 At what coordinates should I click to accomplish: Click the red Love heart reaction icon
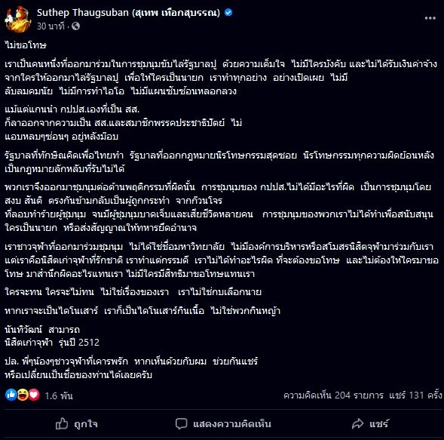coord(34,395)
